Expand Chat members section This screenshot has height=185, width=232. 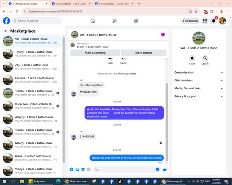click(x=199, y=80)
